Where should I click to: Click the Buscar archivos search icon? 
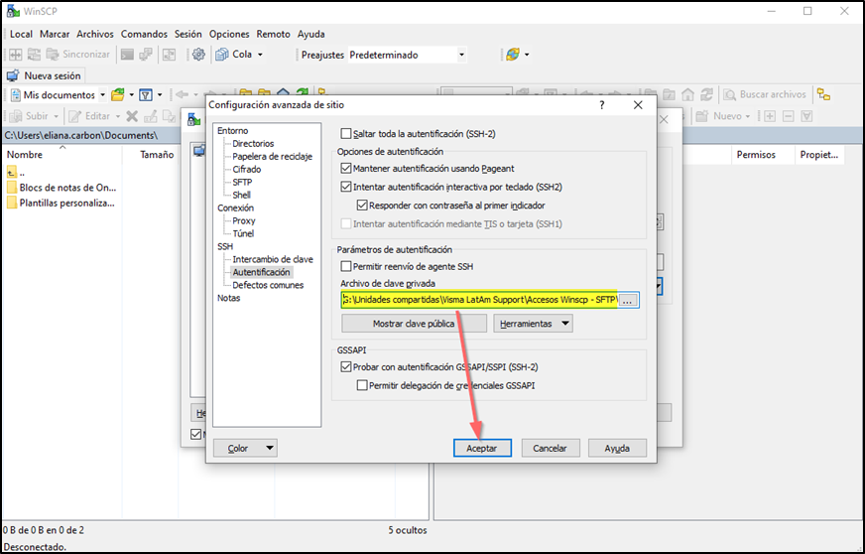pyautogui.click(x=730, y=95)
